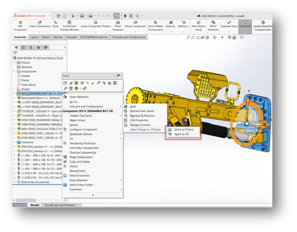Click the Insert Components toolbar icon

point(40,23)
